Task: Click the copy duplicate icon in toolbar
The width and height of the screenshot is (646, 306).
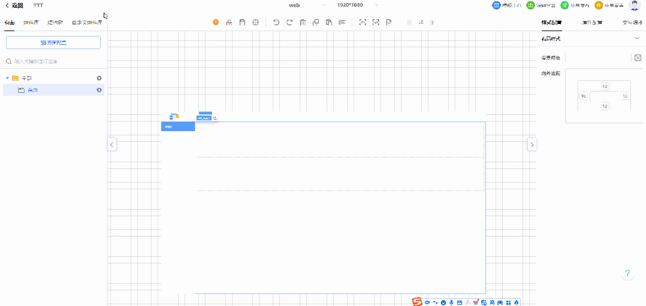Action: pos(316,22)
